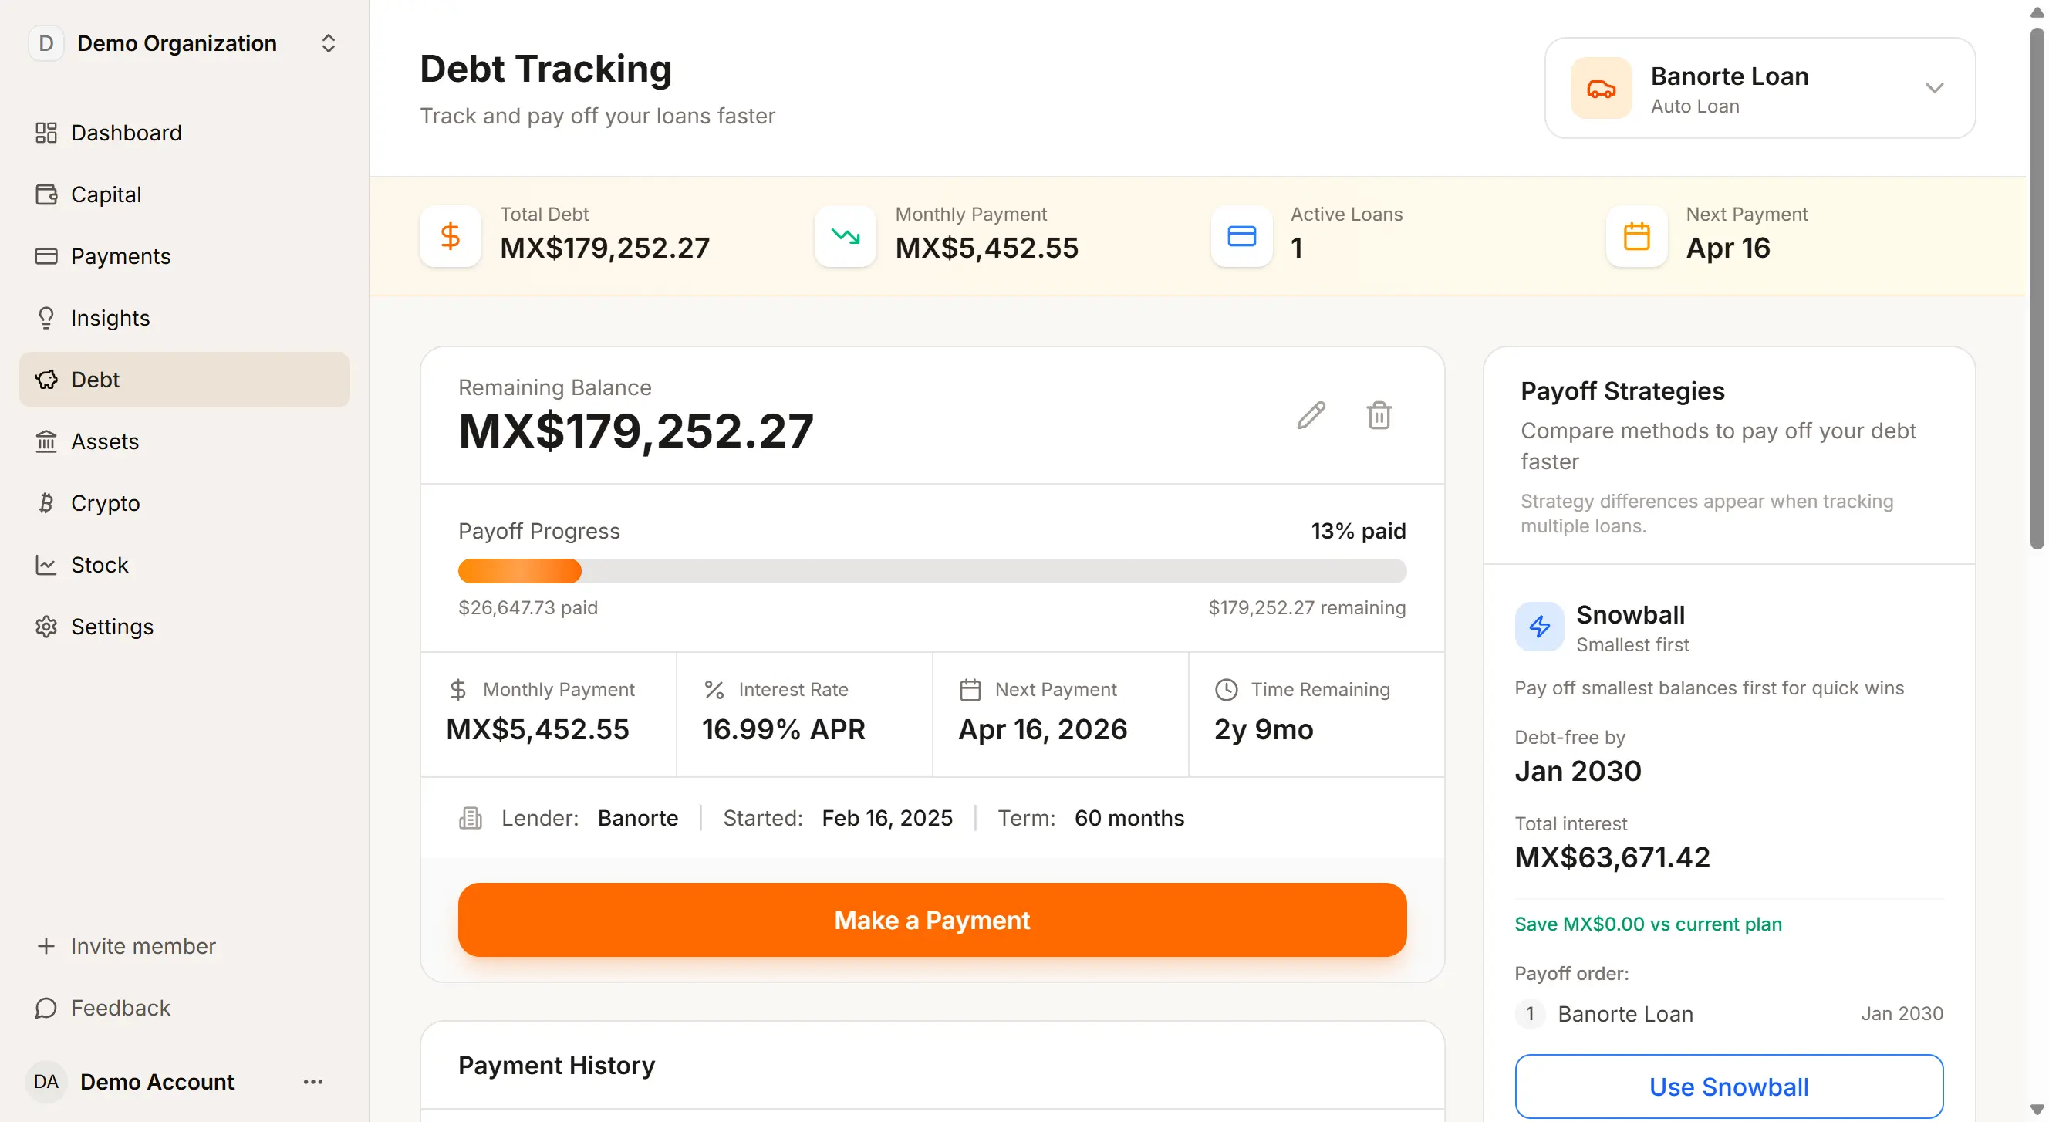Viewport: 2049px width, 1122px height.
Task: Open the Stock page link
Action: [x=184, y=565]
